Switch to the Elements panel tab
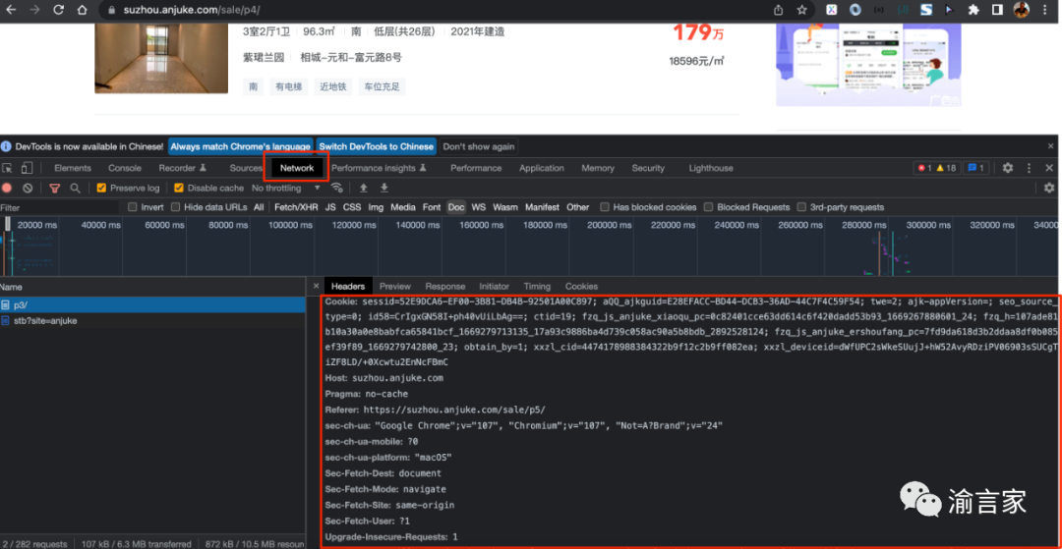The width and height of the screenshot is (1062, 549). pyautogui.click(x=73, y=168)
